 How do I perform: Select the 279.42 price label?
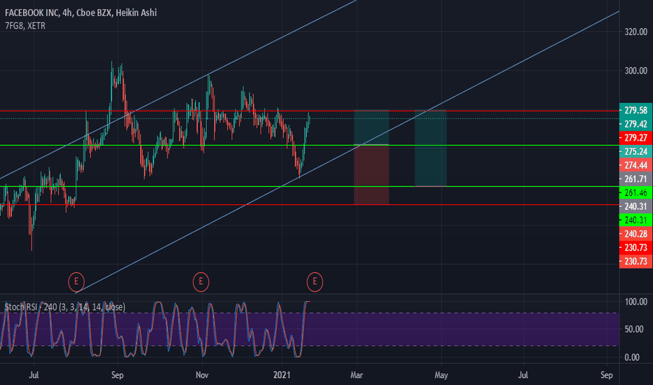tap(636, 124)
